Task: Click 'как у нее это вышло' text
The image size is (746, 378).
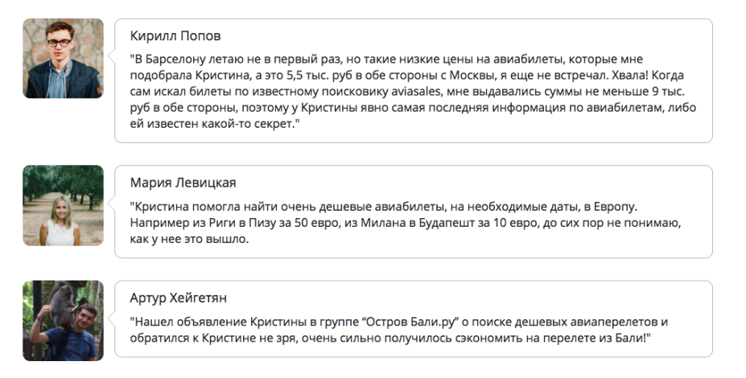Action: (188, 239)
